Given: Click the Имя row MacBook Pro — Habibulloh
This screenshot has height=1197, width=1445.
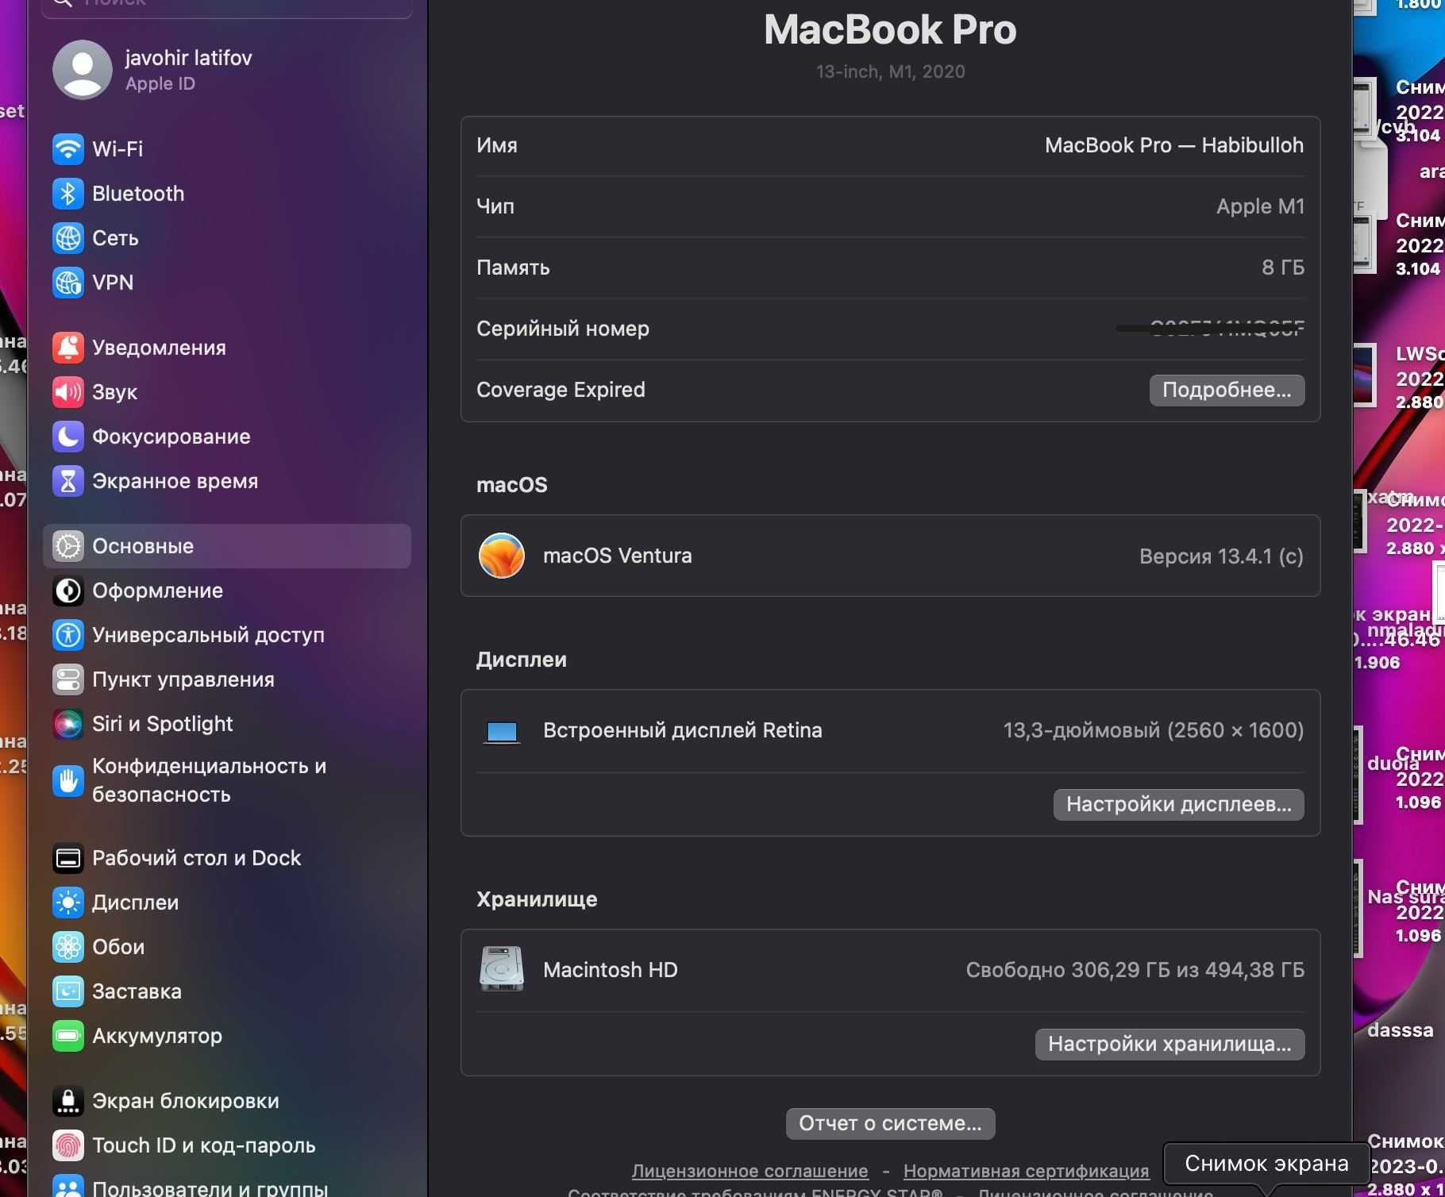Looking at the screenshot, I should [890, 146].
